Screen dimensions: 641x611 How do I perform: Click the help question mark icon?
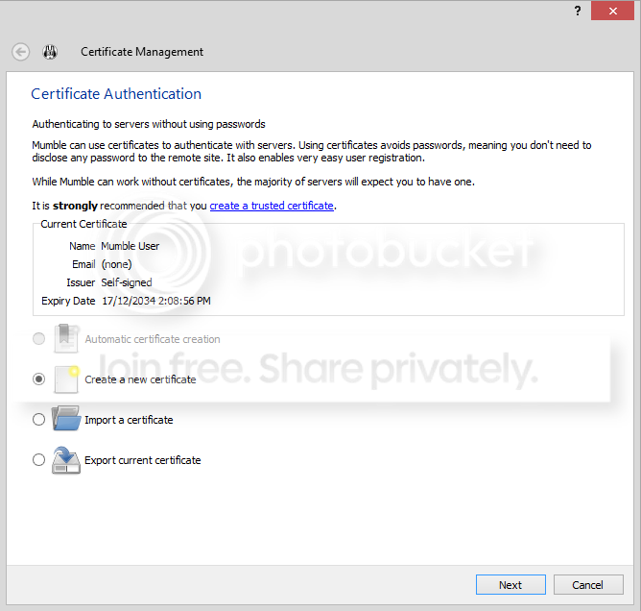(x=578, y=11)
